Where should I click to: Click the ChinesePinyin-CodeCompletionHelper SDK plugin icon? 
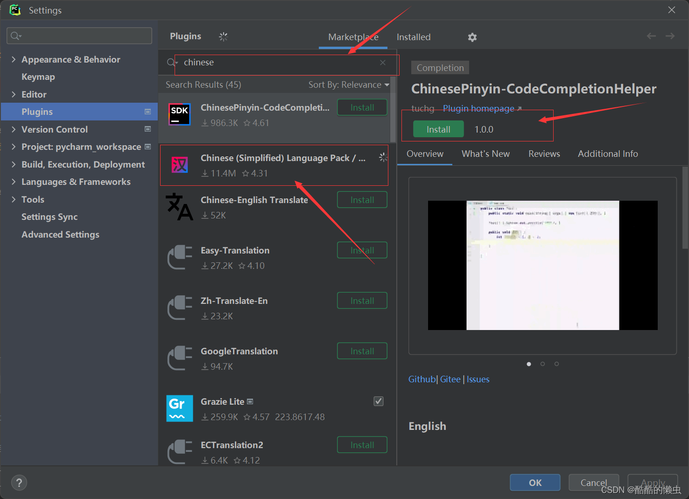click(180, 114)
